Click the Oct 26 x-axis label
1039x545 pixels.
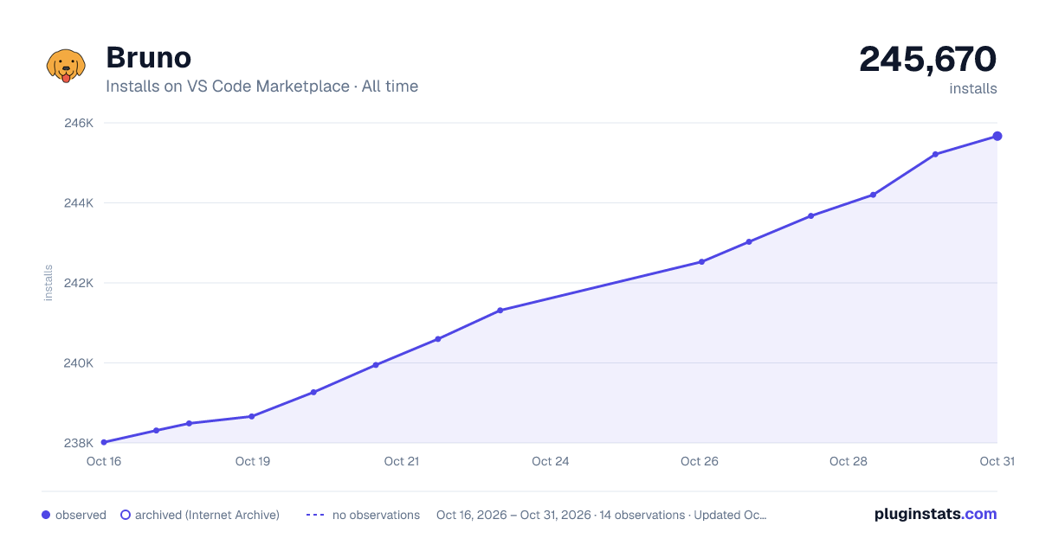[700, 461]
